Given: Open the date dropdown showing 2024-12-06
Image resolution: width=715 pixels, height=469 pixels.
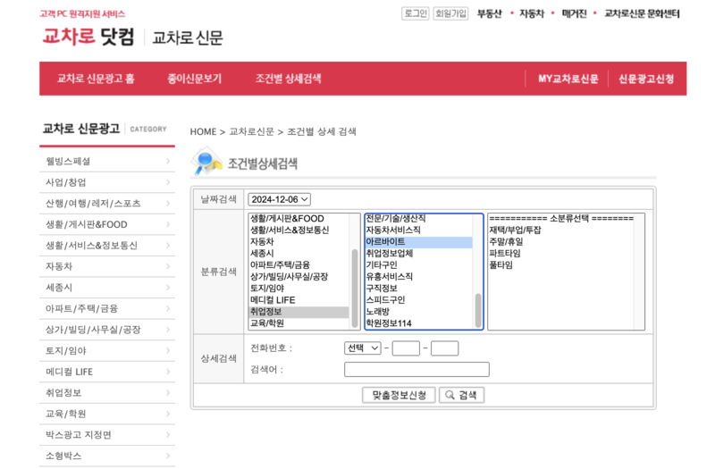Looking at the screenshot, I should click(279, 199).
